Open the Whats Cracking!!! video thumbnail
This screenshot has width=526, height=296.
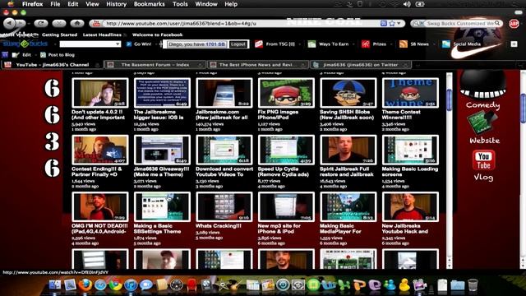224,207
